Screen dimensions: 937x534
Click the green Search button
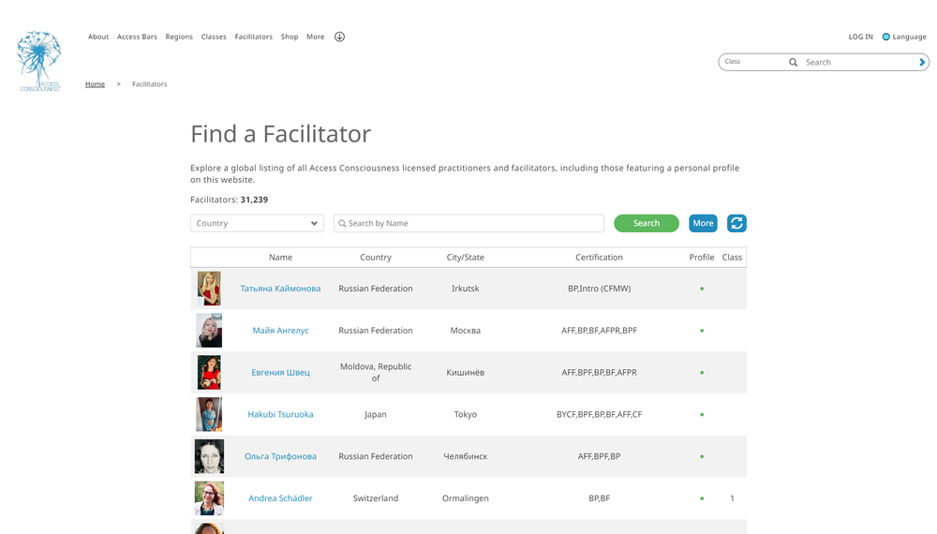pyautogui.click(x=647, y=223)
